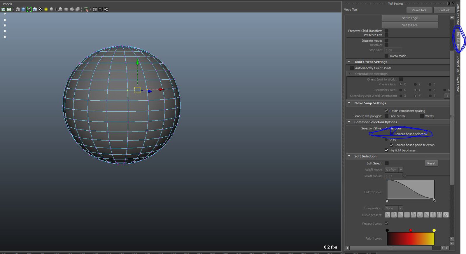This screenshot has height=254, width=466.
Task: Open the Panels menu
Action: click(x=8, y=4)
